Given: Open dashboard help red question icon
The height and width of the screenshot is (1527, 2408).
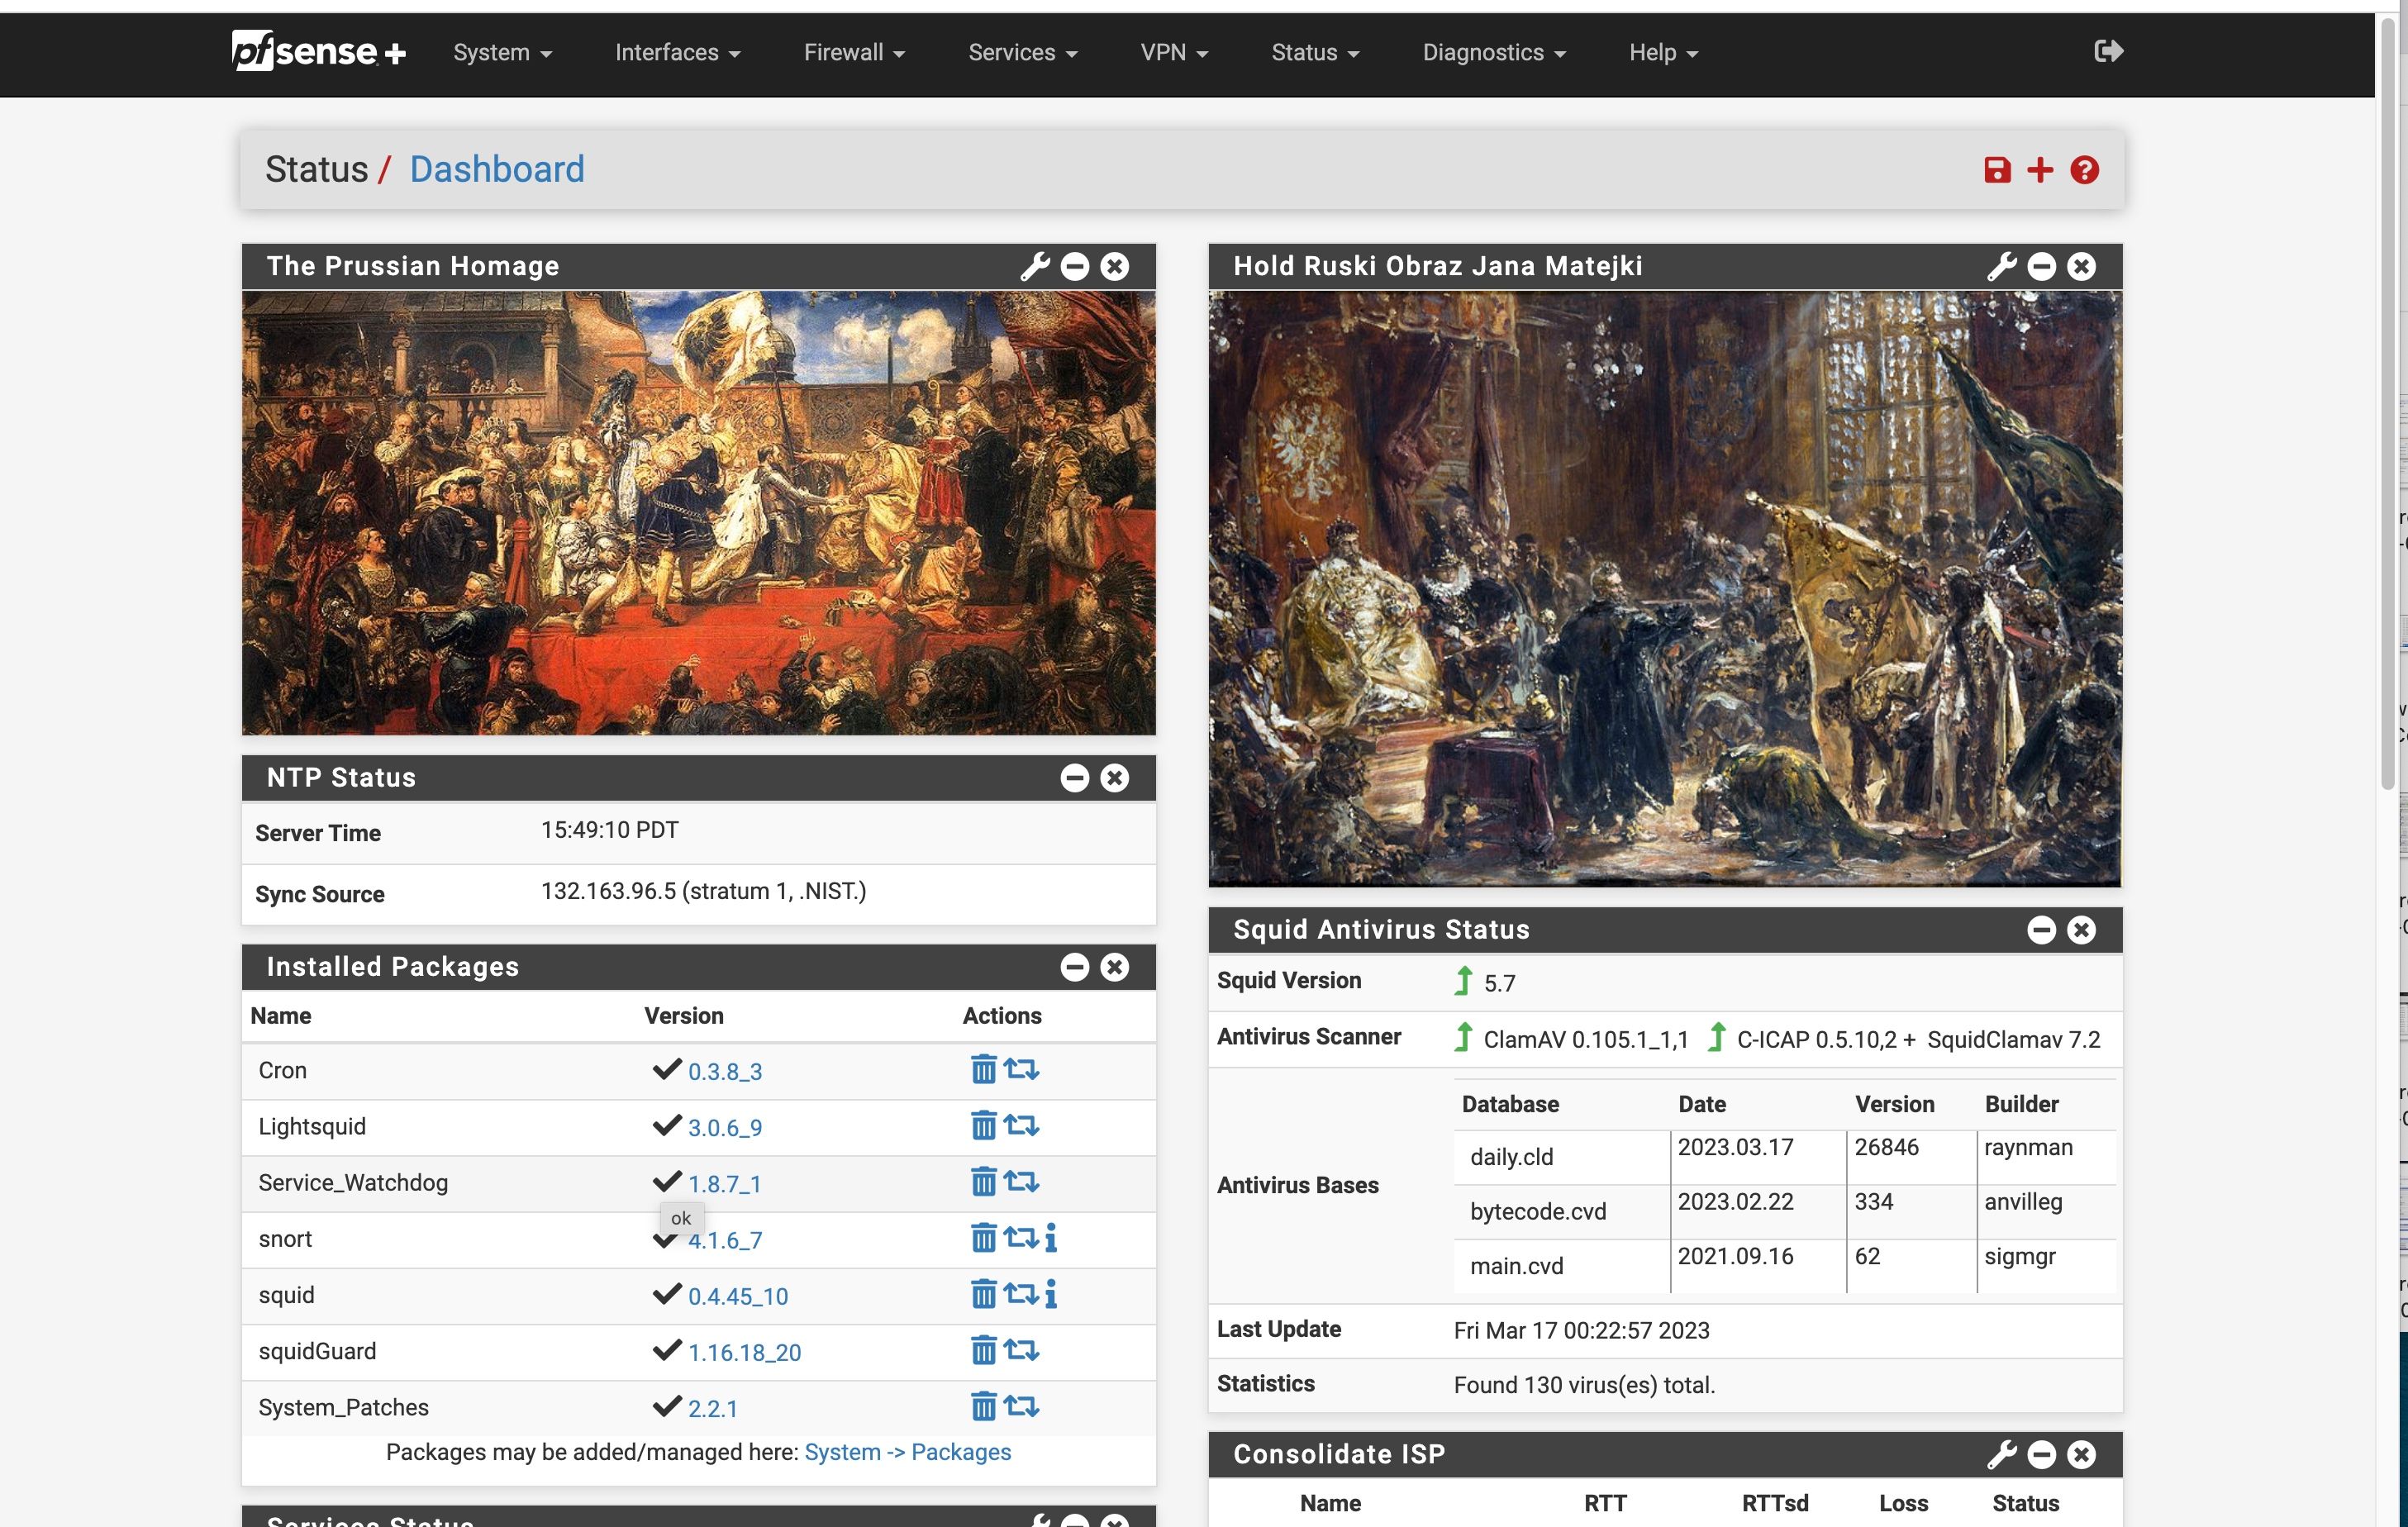Looking at the screenshot, I should (2084, 170).
